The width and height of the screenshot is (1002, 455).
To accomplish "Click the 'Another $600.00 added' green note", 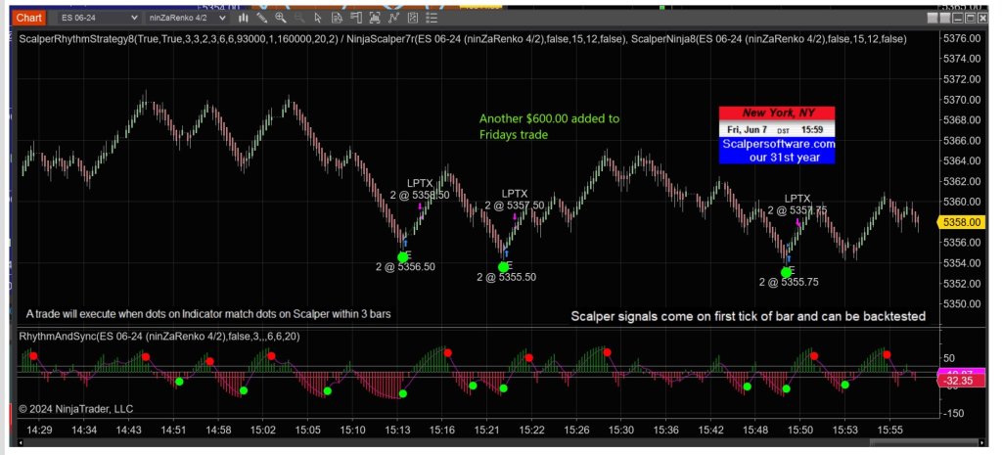I will click(x=549, y=126).
